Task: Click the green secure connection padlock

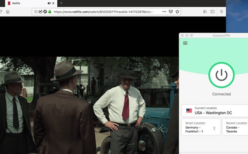Action: click(50, 12)
